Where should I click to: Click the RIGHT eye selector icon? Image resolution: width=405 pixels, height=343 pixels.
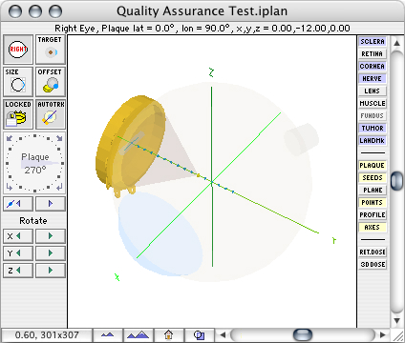[x=18, y=50]
